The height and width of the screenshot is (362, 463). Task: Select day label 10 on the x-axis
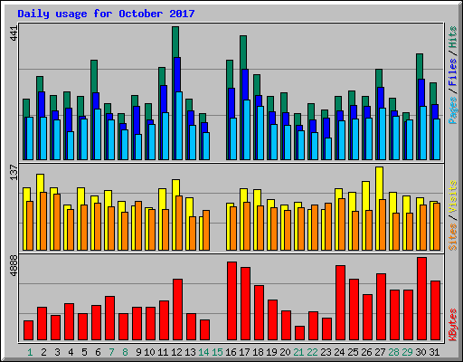click(149, 352)
